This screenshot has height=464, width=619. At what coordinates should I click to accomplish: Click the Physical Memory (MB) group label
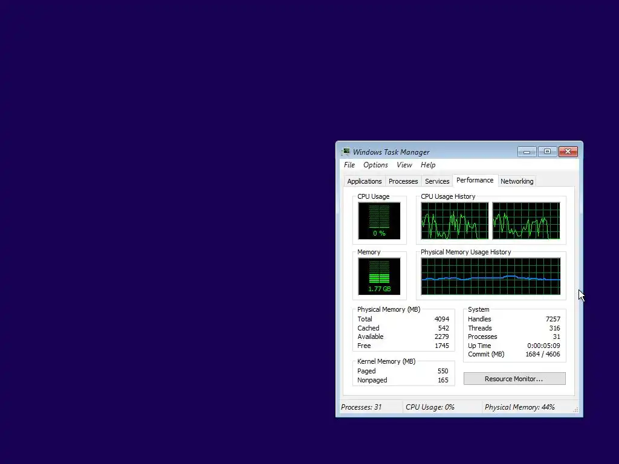389,309
